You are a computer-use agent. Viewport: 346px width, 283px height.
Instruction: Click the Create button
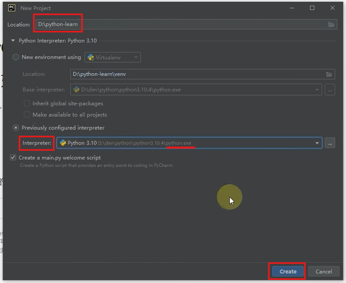[x=288, y=272]
